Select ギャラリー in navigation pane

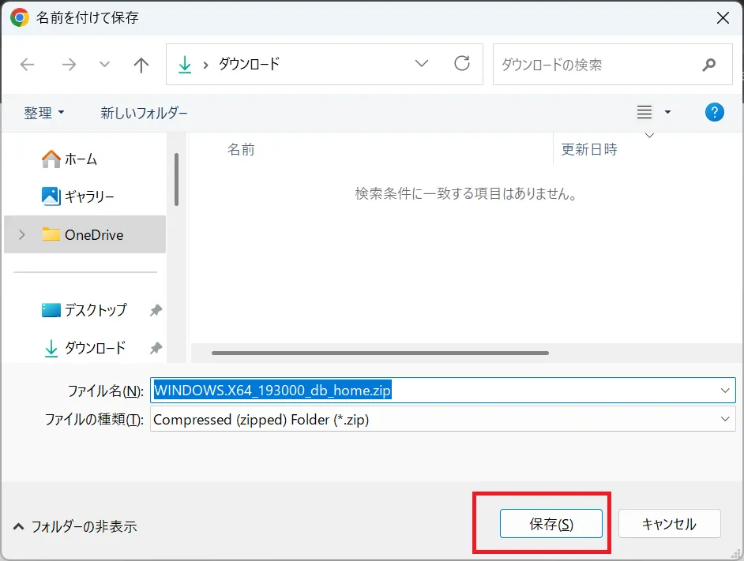click(85, 196)
